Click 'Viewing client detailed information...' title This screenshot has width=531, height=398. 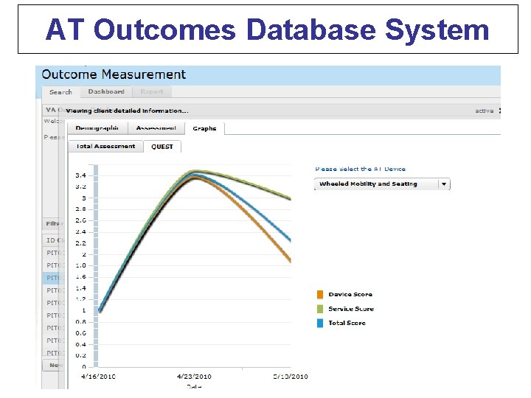click(x=127, y=111)
